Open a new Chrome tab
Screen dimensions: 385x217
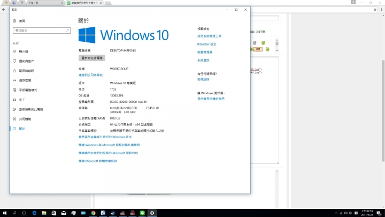coord(108,3)
